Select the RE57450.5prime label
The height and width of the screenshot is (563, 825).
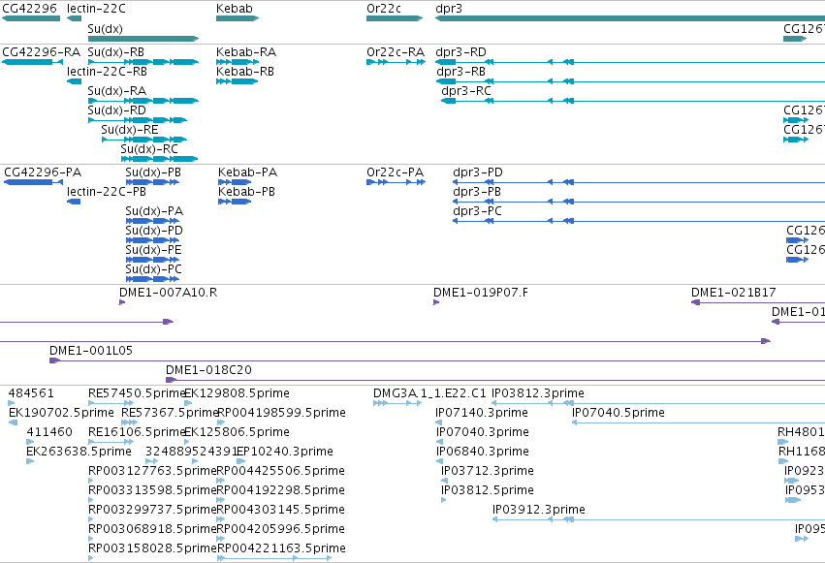(137, 393)
